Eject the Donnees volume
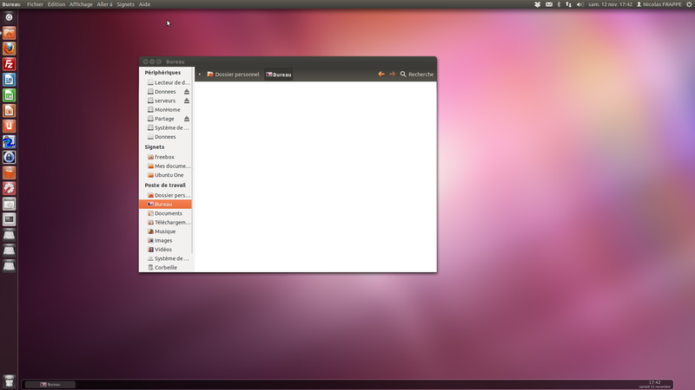695x390 pixels. [187, 92]
